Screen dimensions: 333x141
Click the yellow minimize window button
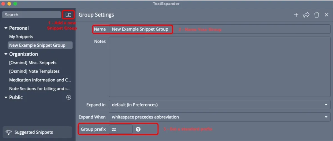[x=9, y=4]
